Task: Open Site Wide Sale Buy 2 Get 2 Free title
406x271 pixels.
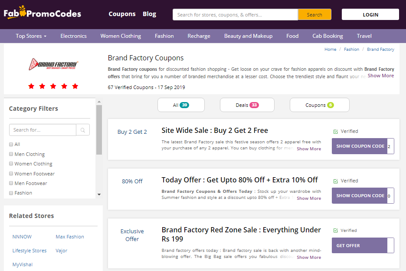Action: [x=215, y=130]
